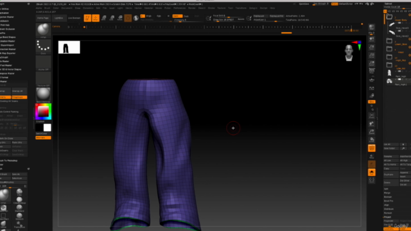Click the Delete subtool button
This screenshot has width=411, height=231.
click(391, 182)
